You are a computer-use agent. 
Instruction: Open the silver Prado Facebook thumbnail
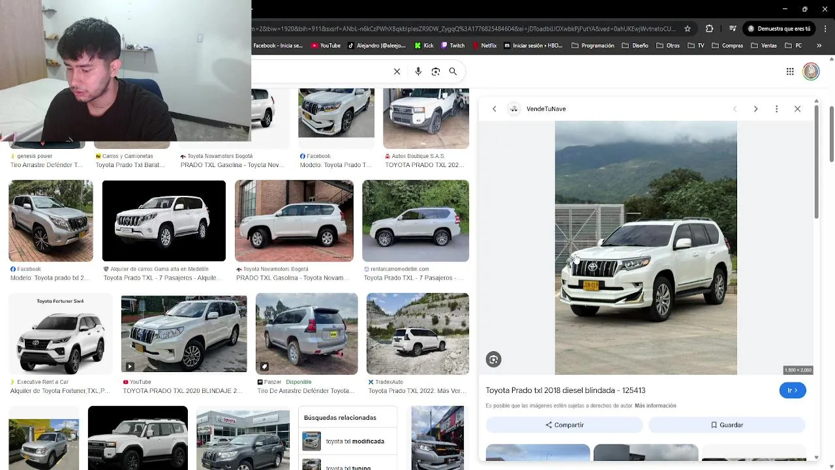pos(51,221)
